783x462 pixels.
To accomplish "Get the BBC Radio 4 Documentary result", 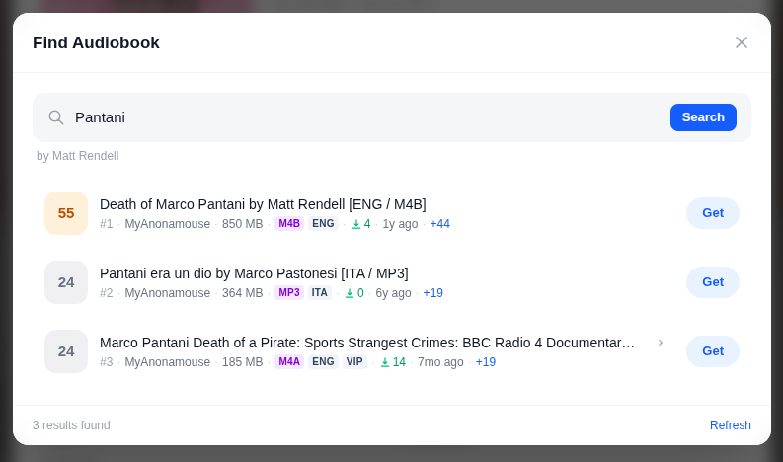I will pos(713,351).
